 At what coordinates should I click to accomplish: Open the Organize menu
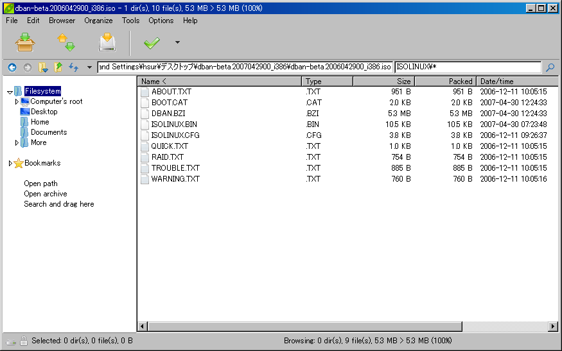coord(98,21)
